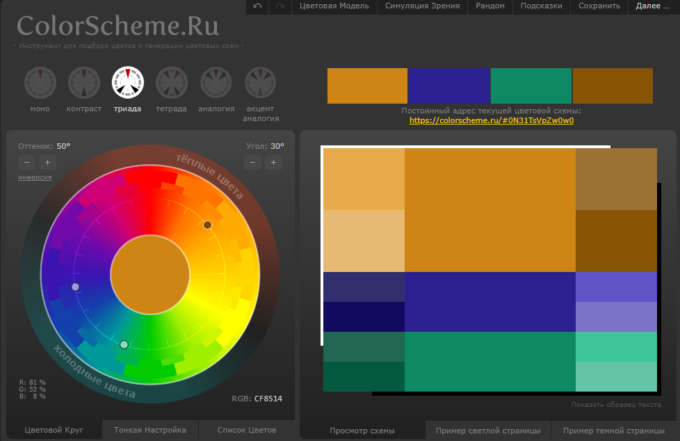Click the mint green handle on wheel
This screenshot has height=441, width=680.
(x=124, y=344)
